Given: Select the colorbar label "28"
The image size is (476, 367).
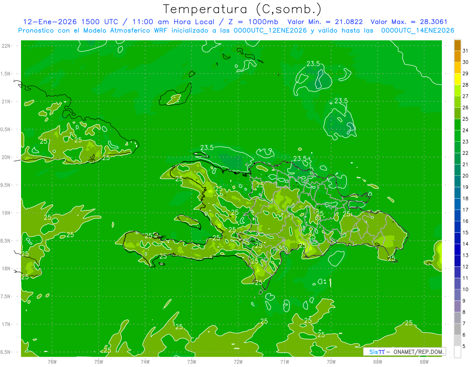Looking at the screenshot, I should (x=466, y=85).
